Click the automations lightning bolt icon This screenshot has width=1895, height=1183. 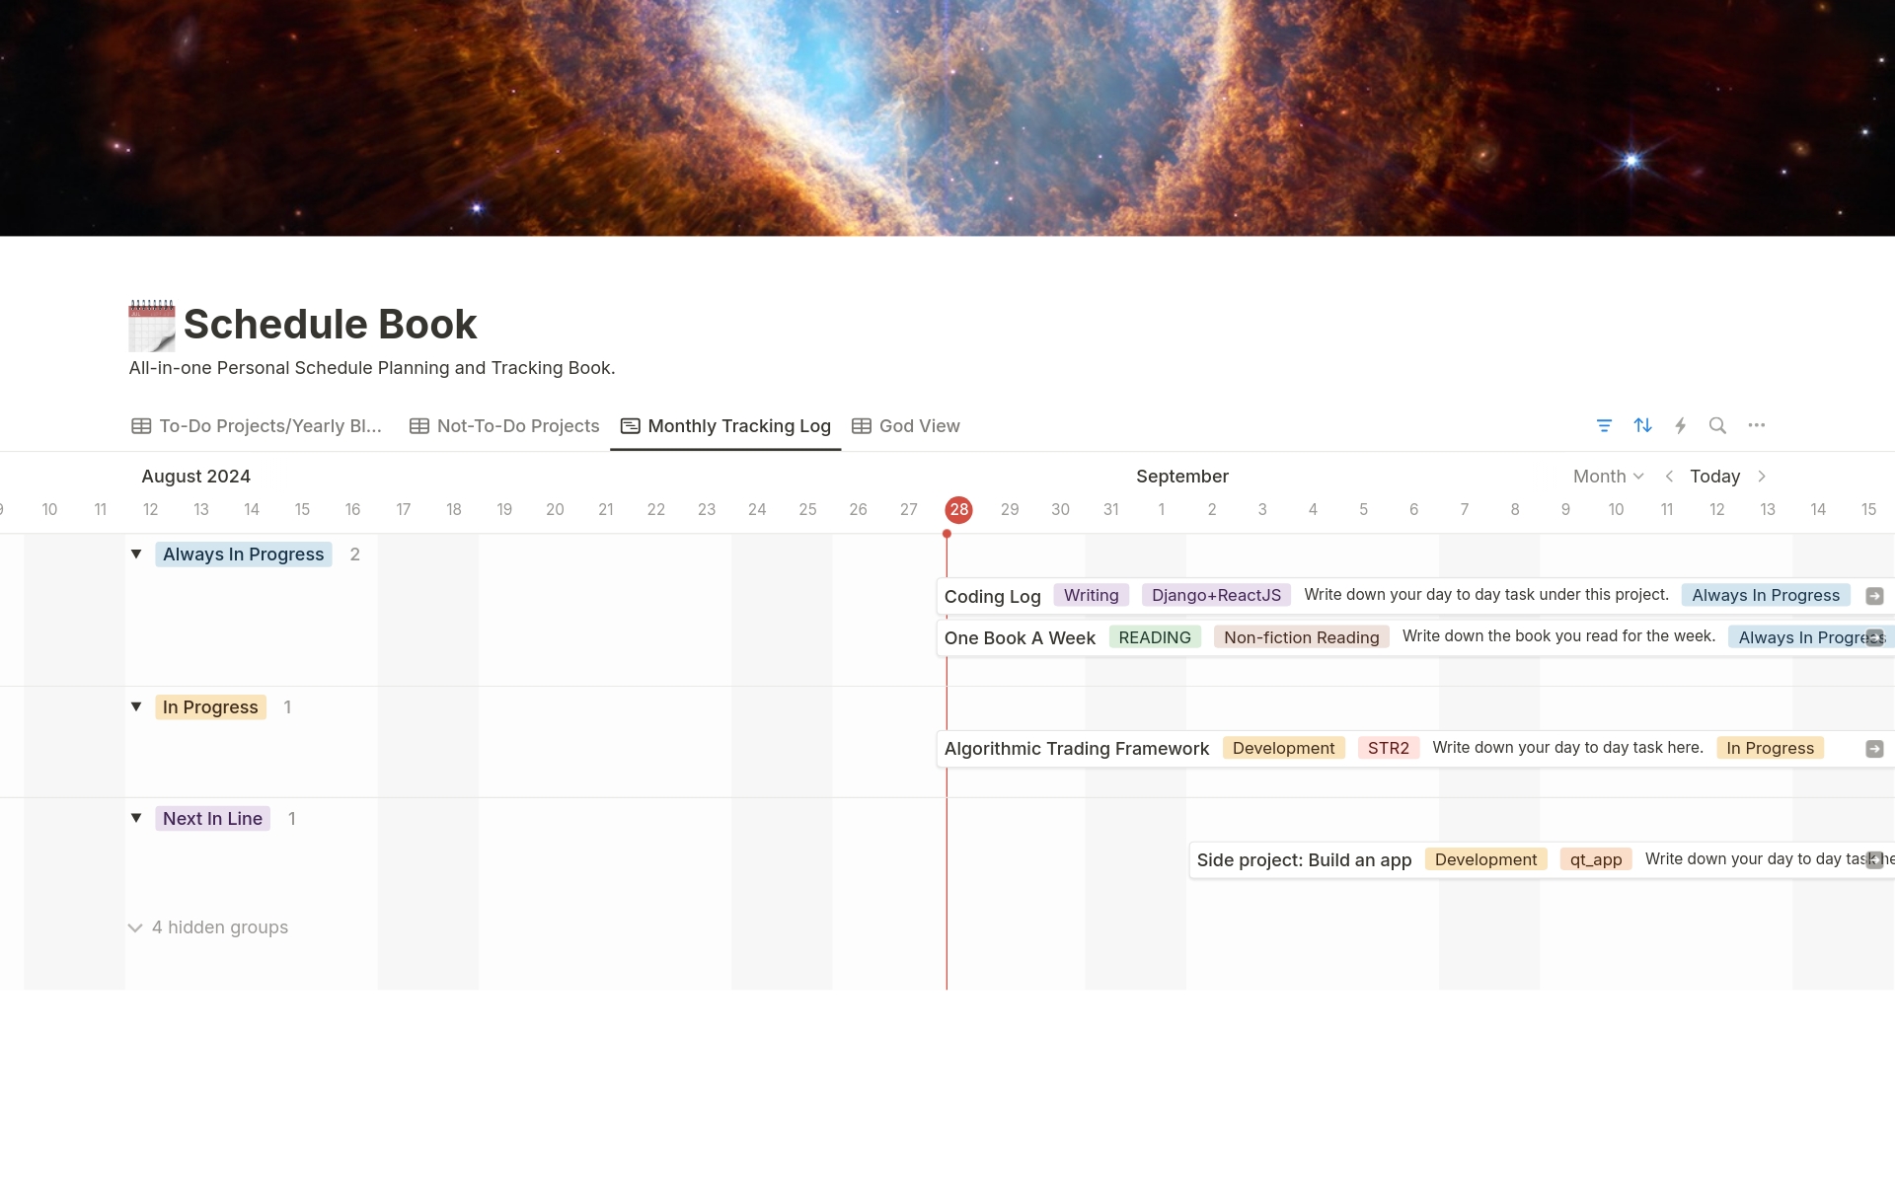(x=1681, y=425)
